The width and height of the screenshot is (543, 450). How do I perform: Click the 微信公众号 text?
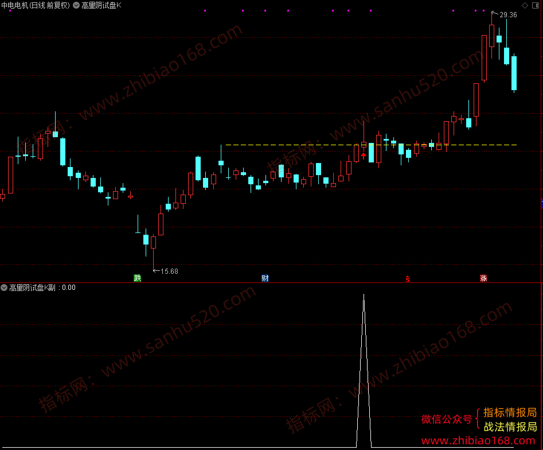(x=446, y=419)
